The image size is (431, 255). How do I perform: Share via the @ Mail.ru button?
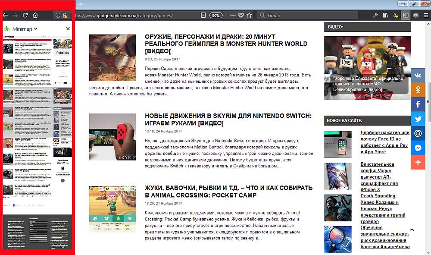tap(418, 133)
